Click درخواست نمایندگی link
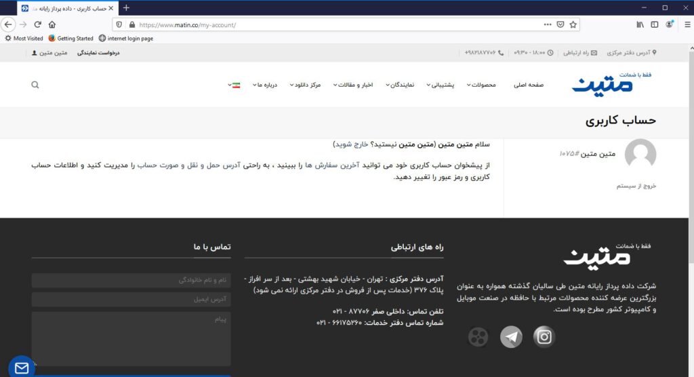 click(98, 53)
